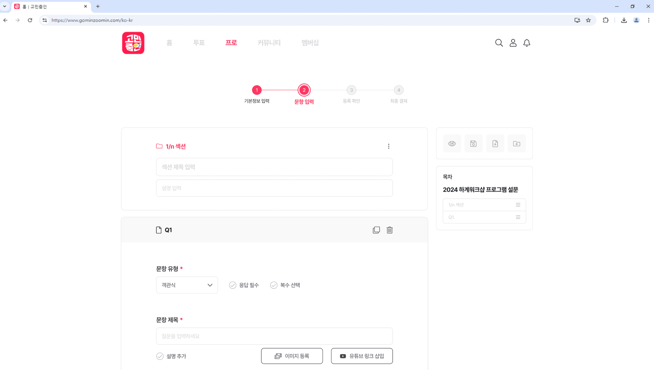Go to the 커뮤니티 menu
Image resolution: width=654 pixels, height=370 pixels.
coord(269,43)
